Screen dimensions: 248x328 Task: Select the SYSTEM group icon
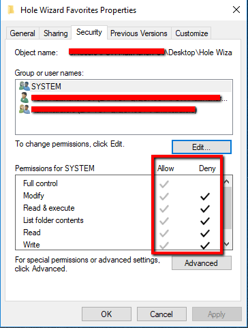[x=25, y=86]
